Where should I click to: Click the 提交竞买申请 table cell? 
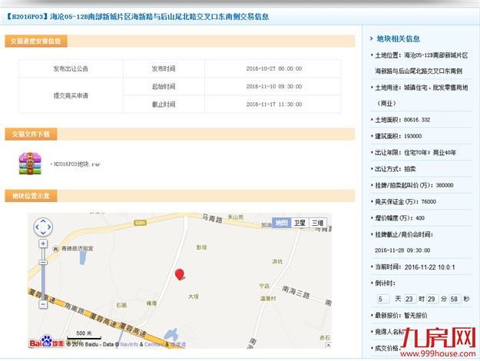coord(71,95)
